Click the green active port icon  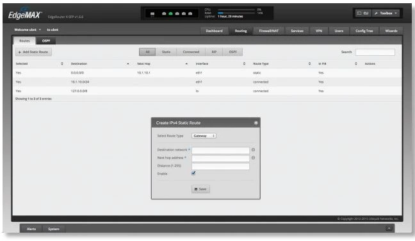click(x=171, y=13)
